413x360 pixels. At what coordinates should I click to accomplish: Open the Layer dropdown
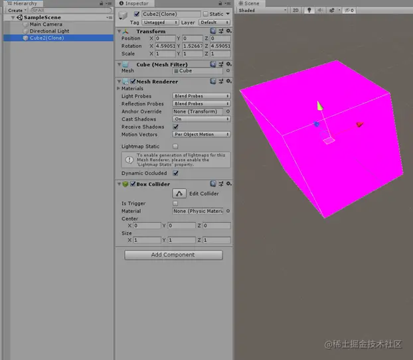[x=214, y=23]
